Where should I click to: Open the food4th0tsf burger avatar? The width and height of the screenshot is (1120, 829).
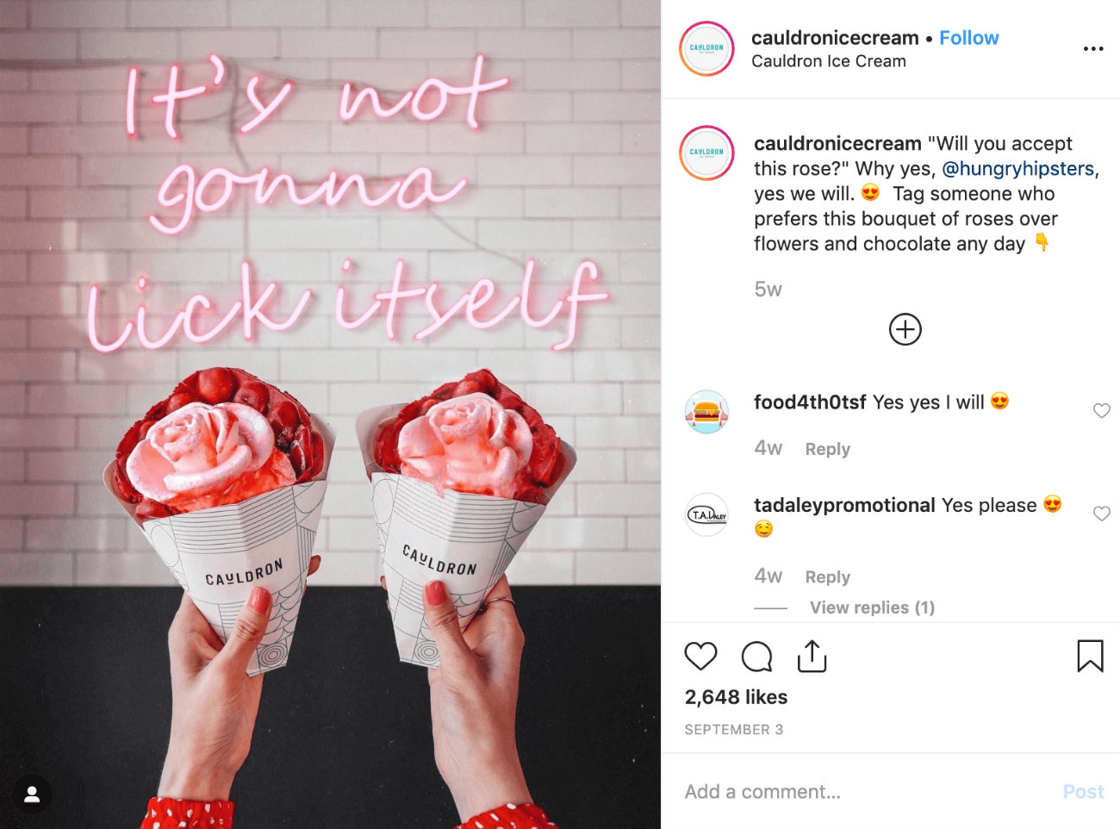click(x=706, y=412)
